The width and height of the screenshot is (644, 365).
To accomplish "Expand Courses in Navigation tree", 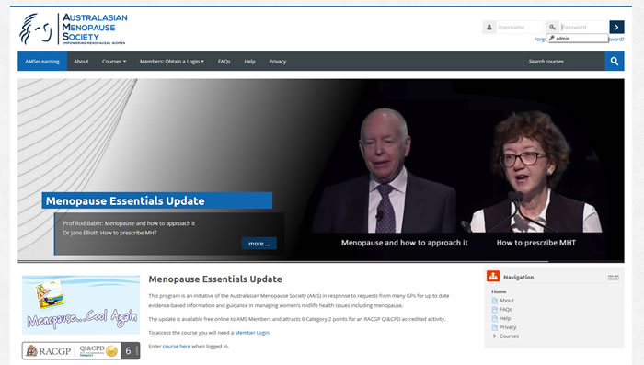I will pyautogui.click(x=495, y=336).
